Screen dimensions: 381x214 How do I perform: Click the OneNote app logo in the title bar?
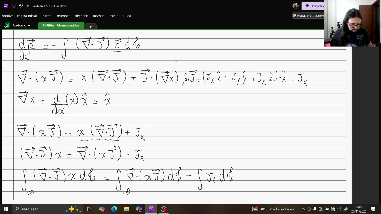pos(6,6)
